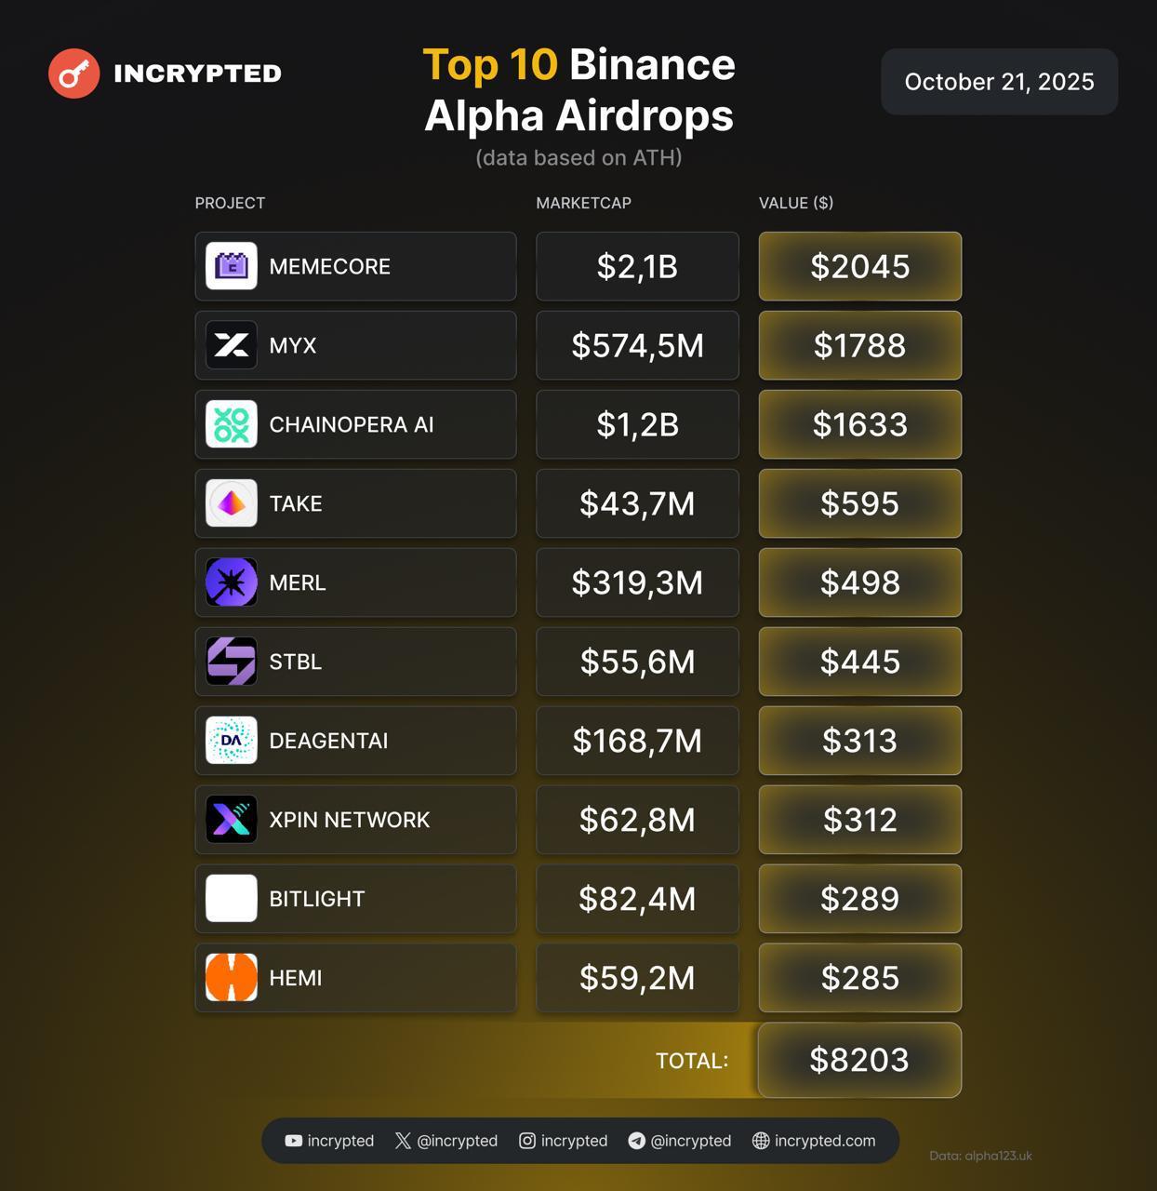Open the incrypted Instagram link
1157x1191 pixels.
(x=563, y=1141)
